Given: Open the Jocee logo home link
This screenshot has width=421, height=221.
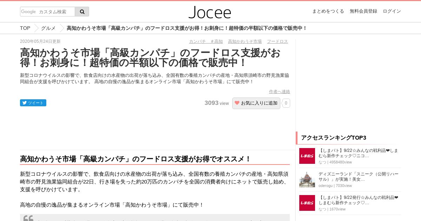Looking at the screenshot, I should tap(210, 12).
